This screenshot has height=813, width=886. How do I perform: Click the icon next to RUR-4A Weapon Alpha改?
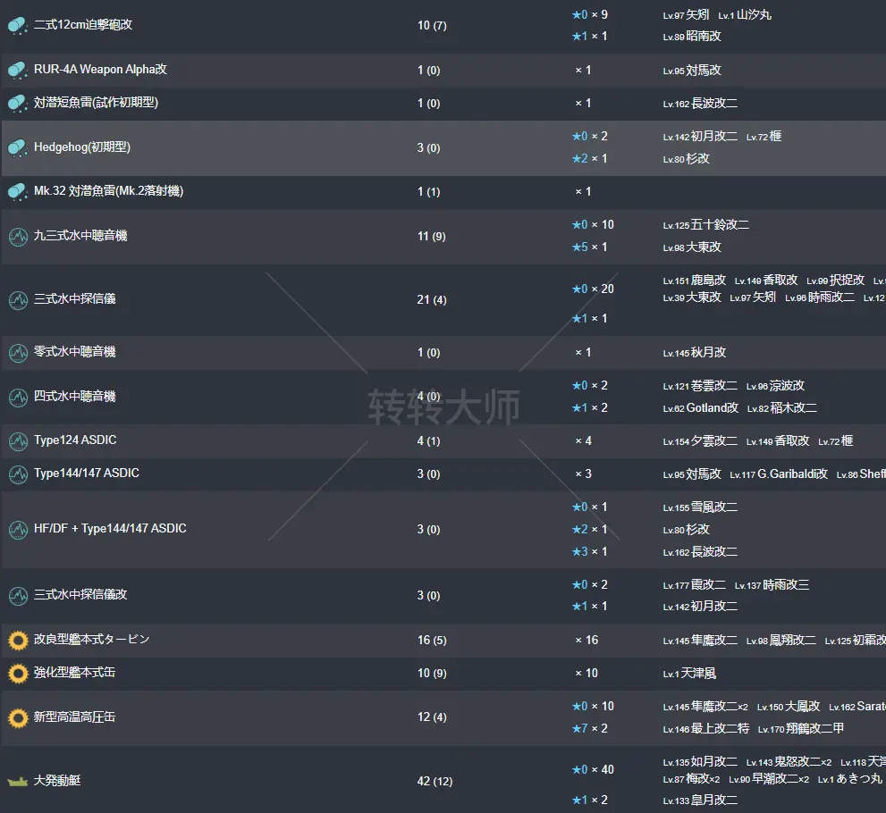tap(17, 70)
